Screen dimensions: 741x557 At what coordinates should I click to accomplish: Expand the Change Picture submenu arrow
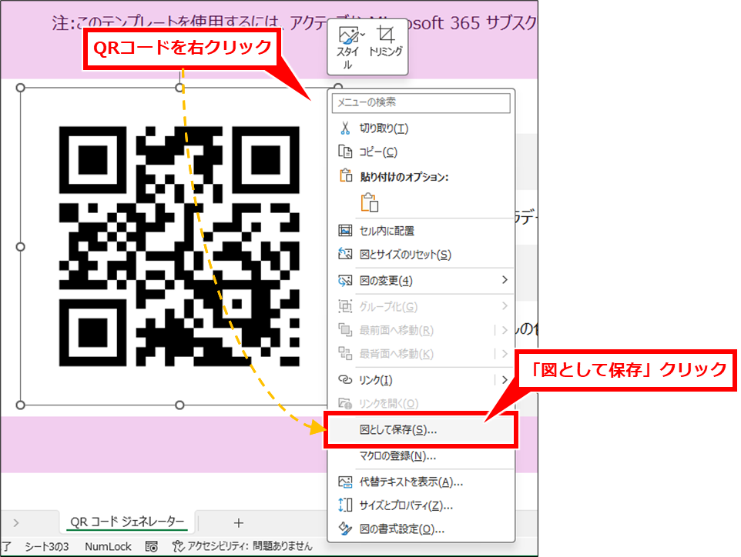pyautogui.click(x=505, y=280)
